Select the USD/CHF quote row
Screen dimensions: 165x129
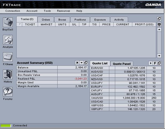click(x=126, y=76)
